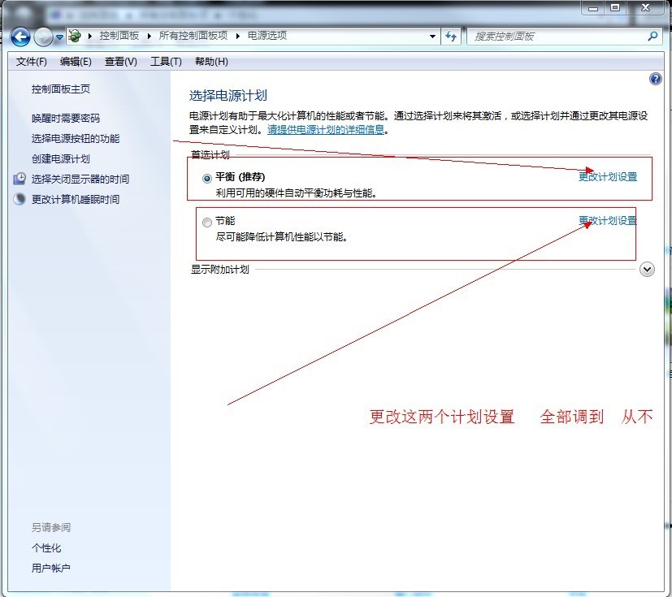Select the 平衡 (推荐) radio button
The image size is (672, 597).
[207, 178]
